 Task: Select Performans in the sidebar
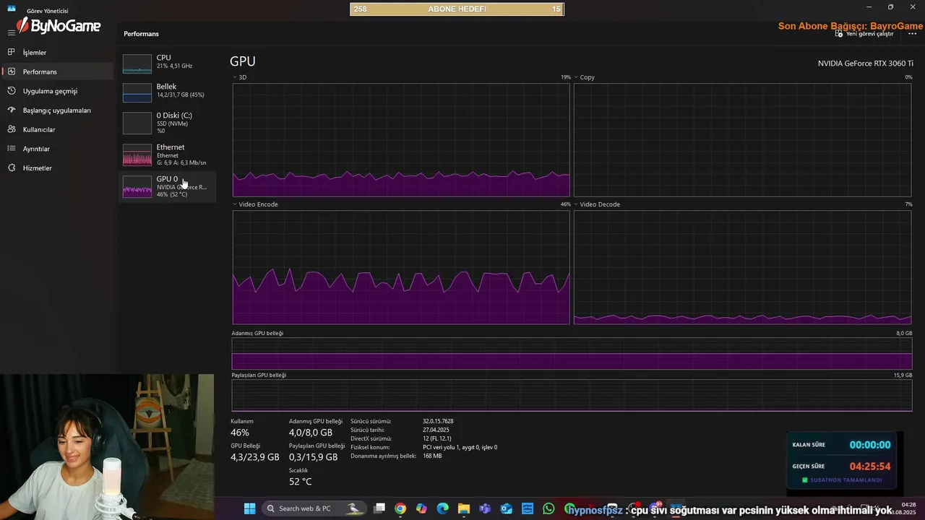tap(56, 71)
